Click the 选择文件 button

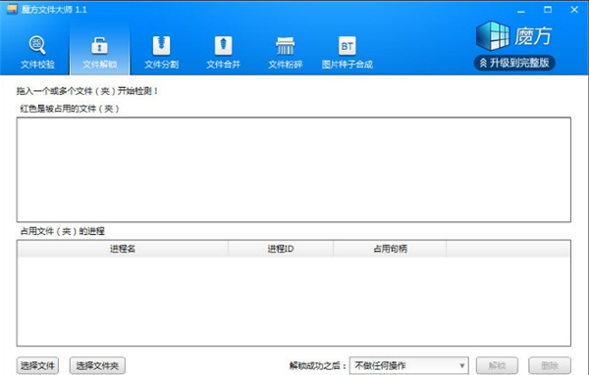[x=37, y=365]
